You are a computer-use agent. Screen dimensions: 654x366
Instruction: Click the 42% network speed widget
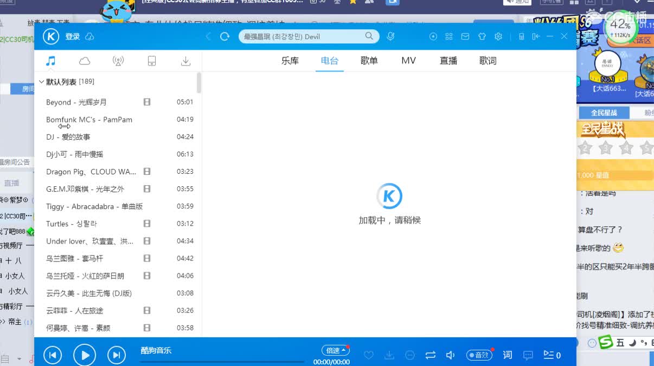(620, 28)
